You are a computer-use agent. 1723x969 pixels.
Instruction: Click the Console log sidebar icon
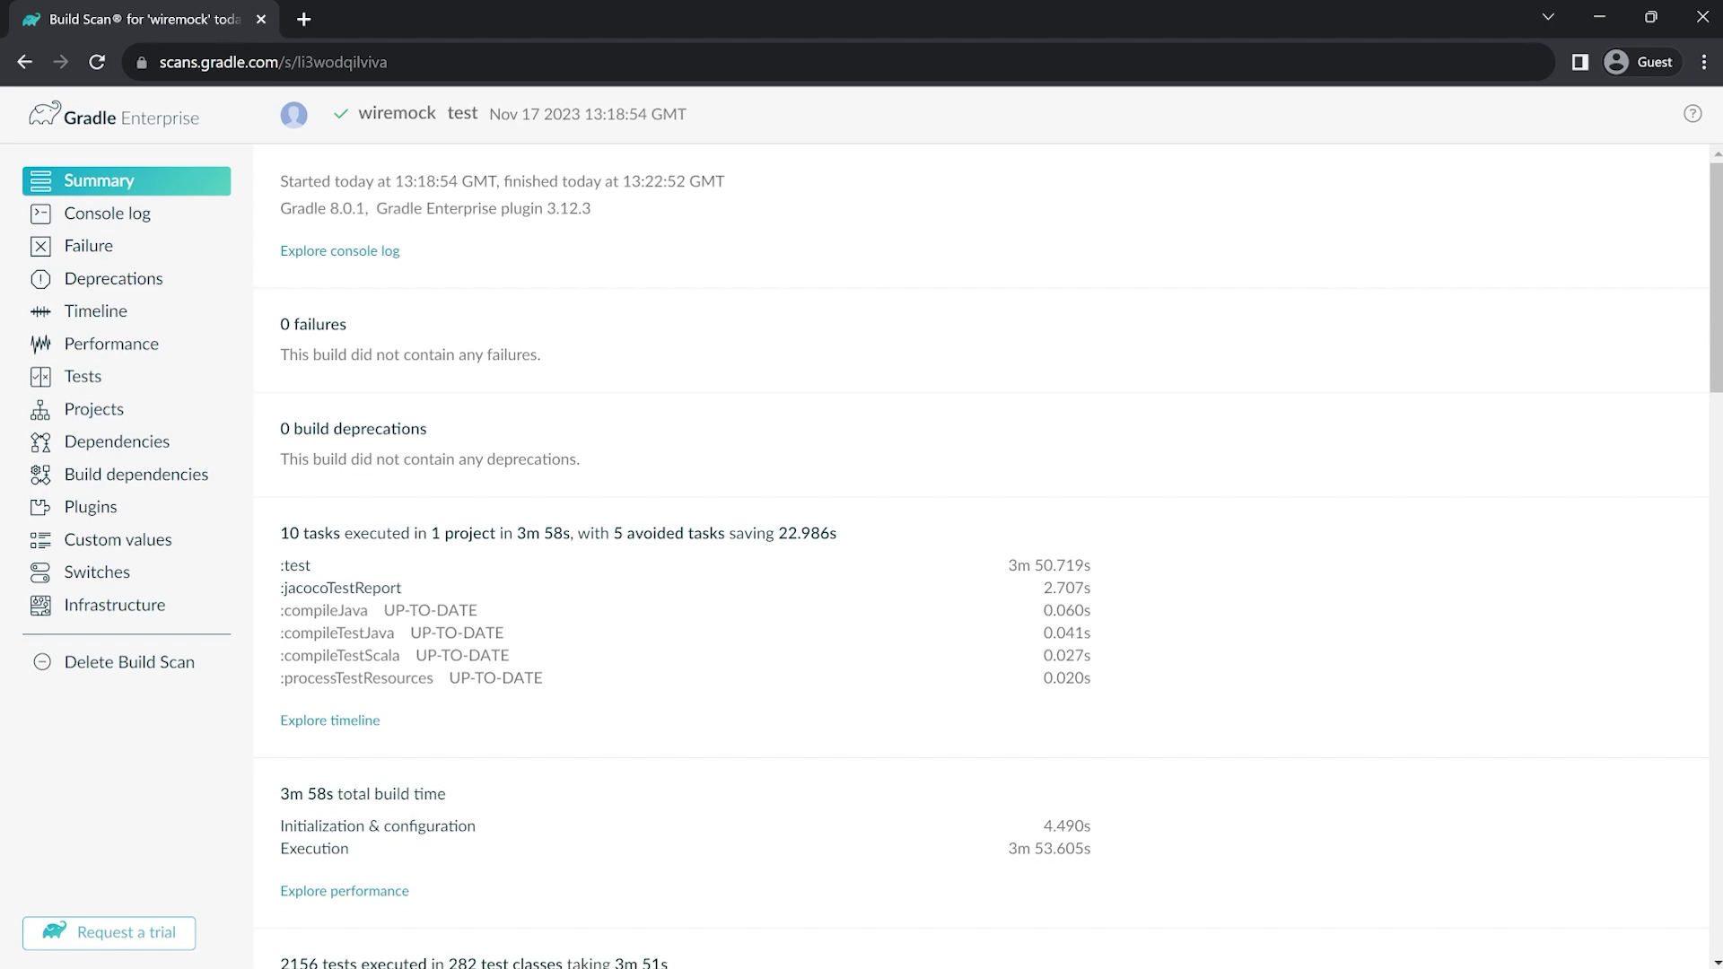[40, 214]
